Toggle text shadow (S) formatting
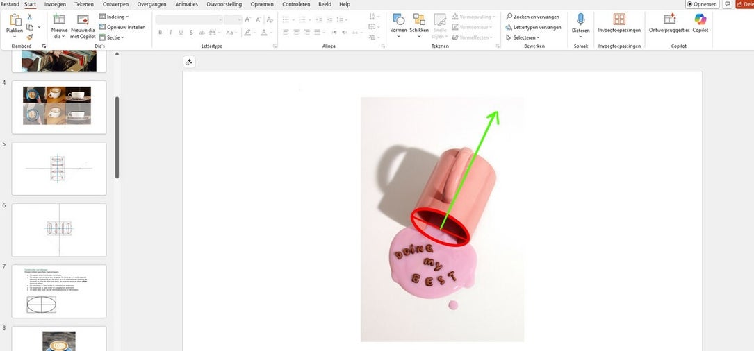754x351 pixels. (x=191, y=33)
